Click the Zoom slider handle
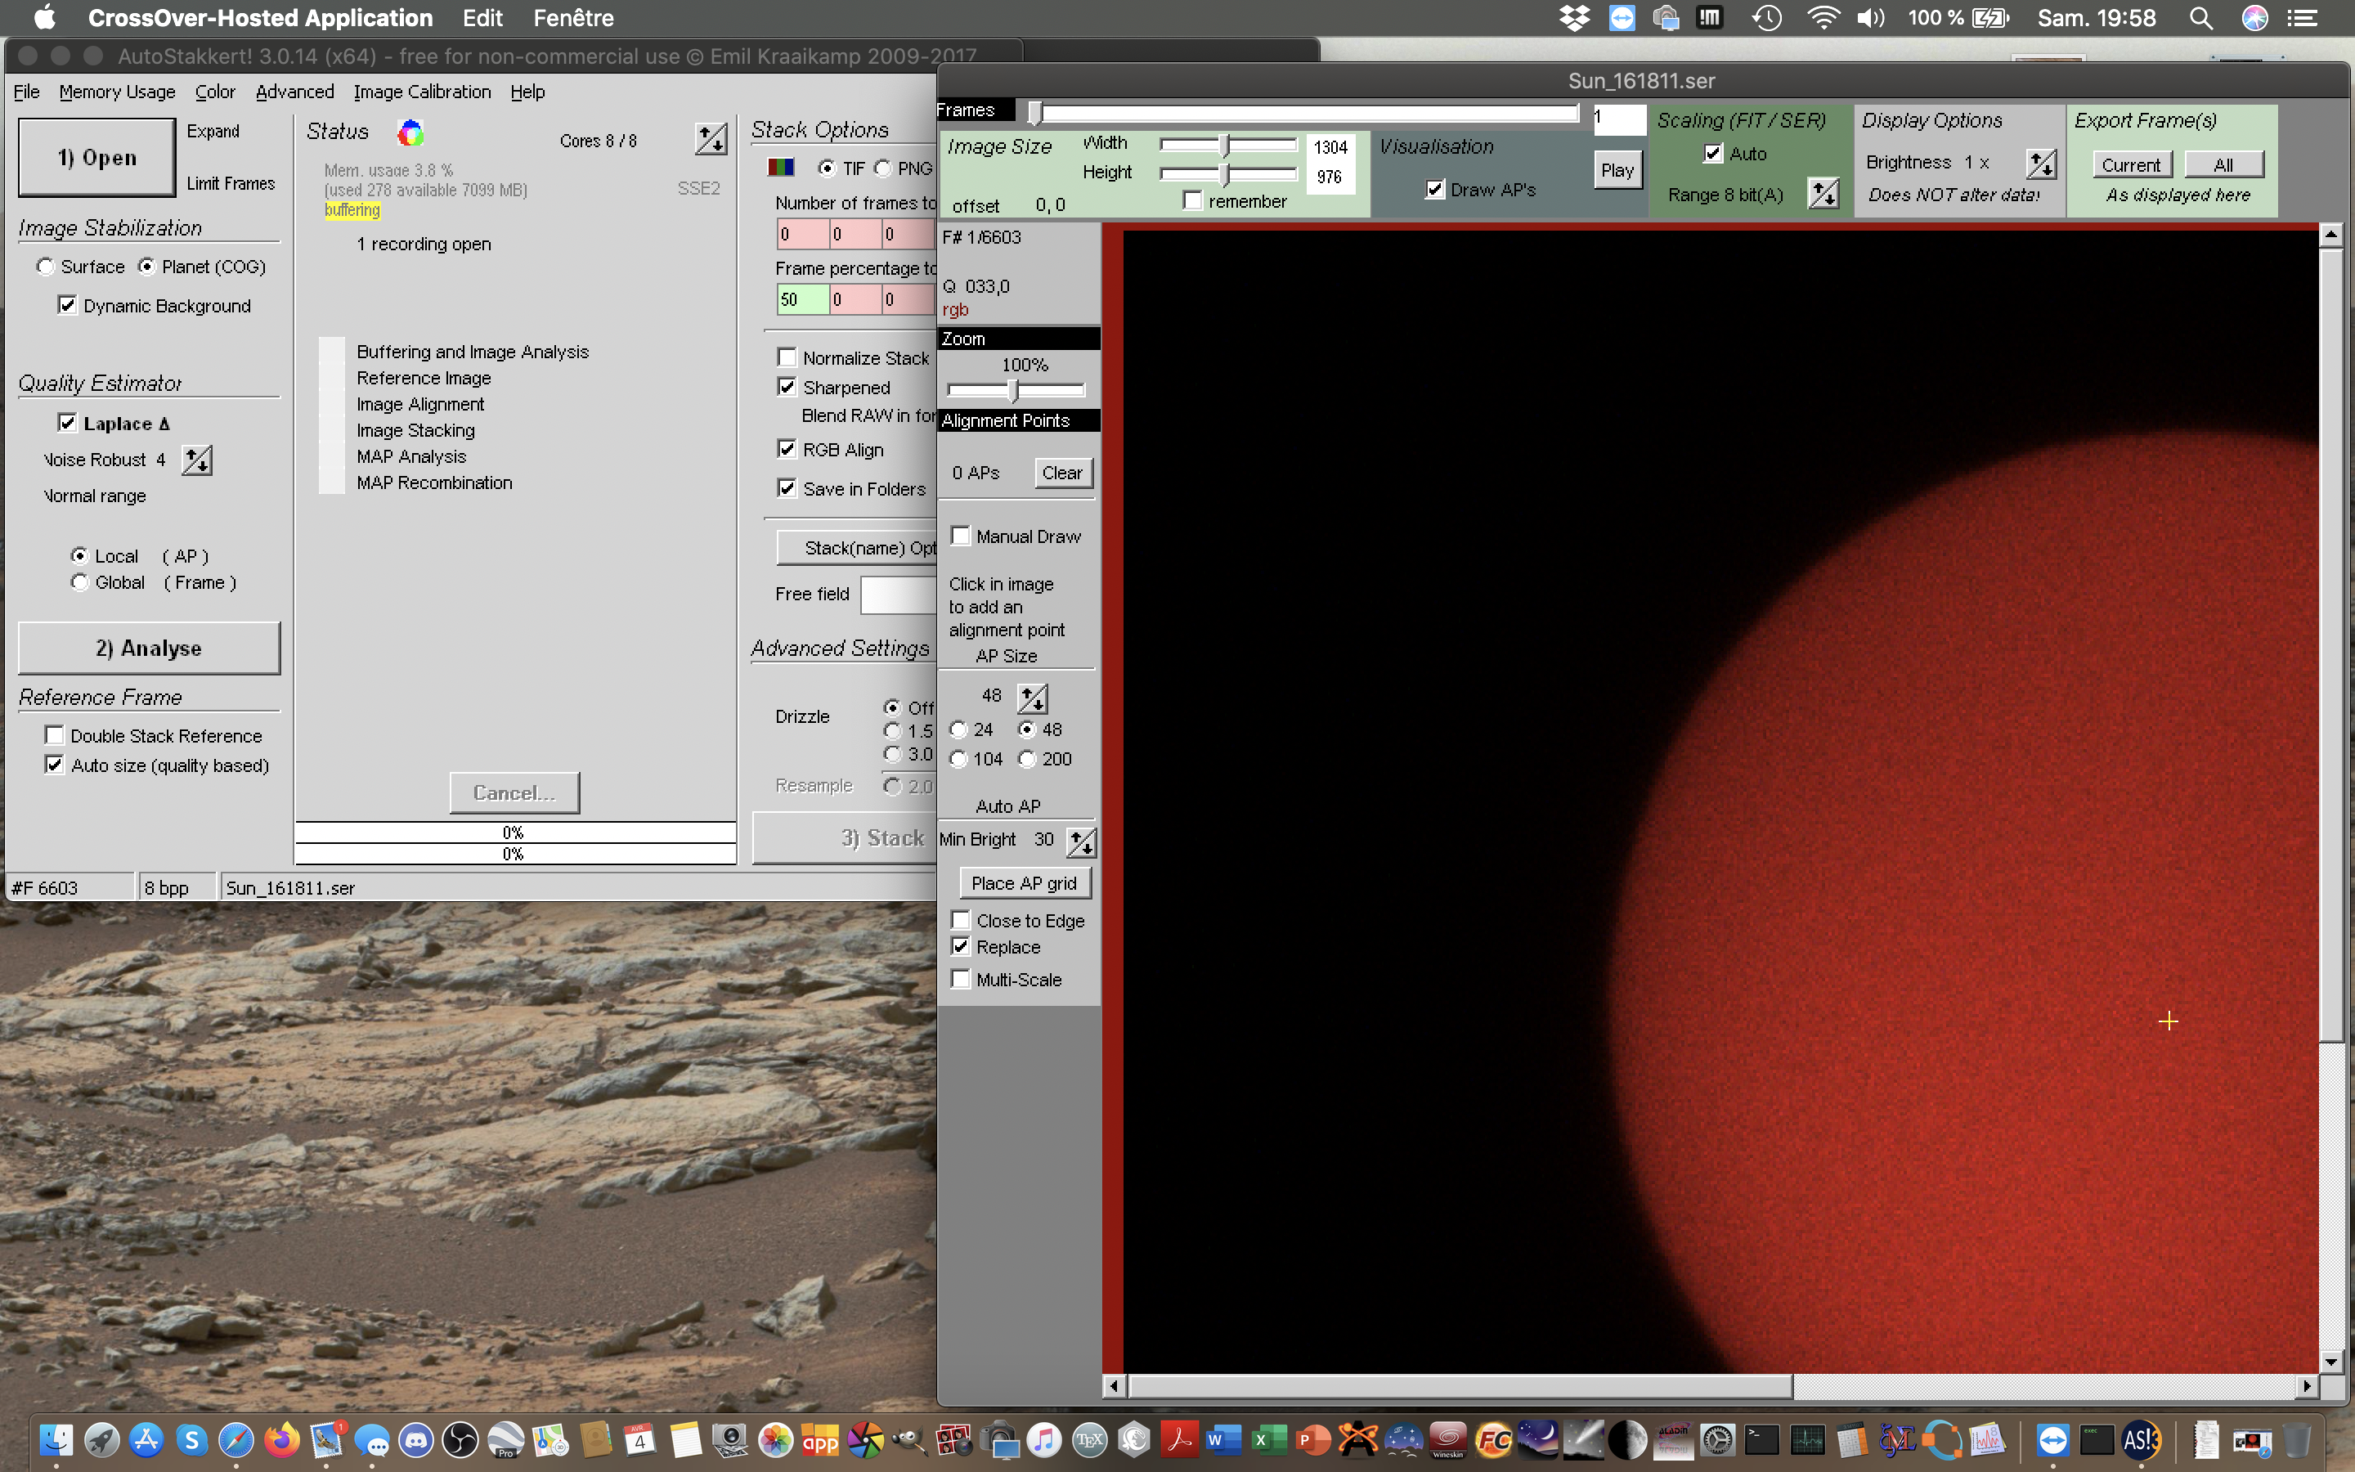The height and width of the screenshot is (1472, 2355). [1014, 390]
